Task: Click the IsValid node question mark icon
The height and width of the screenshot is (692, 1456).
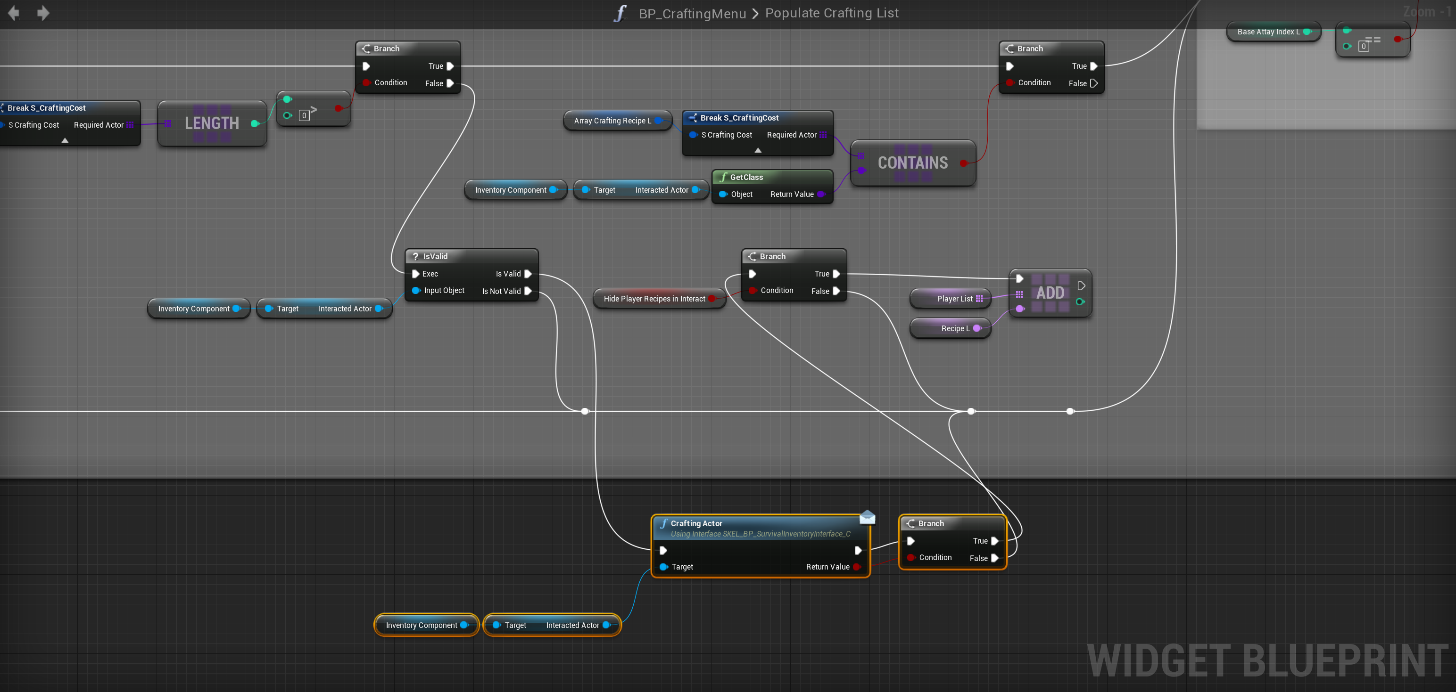Action: 415,256
